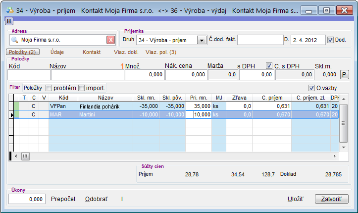The image size is (358, 213).
Task: Toggle the O.väzby checkbox
Action: point(311,88)
